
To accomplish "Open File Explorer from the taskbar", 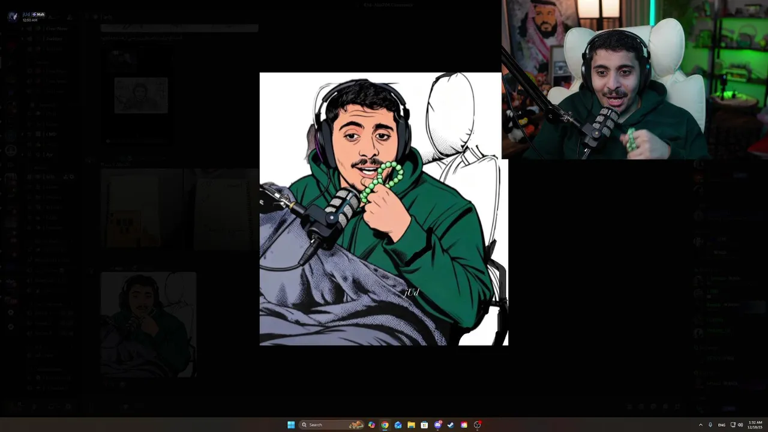I will click(x=411, y=425).
